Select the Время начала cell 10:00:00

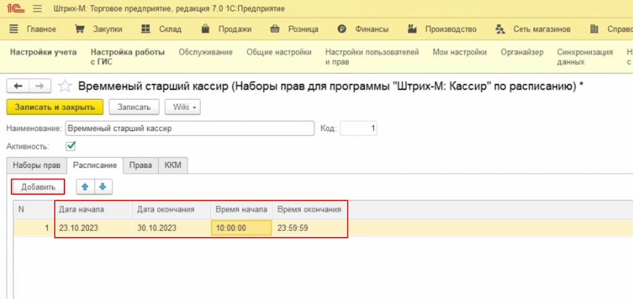241,228
